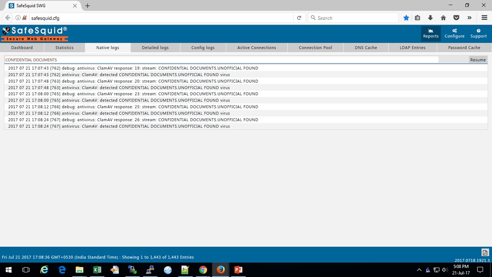Switch to Chrome on the taskbar

coord(203,270)
